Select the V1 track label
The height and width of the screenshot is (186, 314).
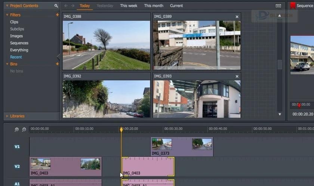pyautogui.click(x=17, y=147)
